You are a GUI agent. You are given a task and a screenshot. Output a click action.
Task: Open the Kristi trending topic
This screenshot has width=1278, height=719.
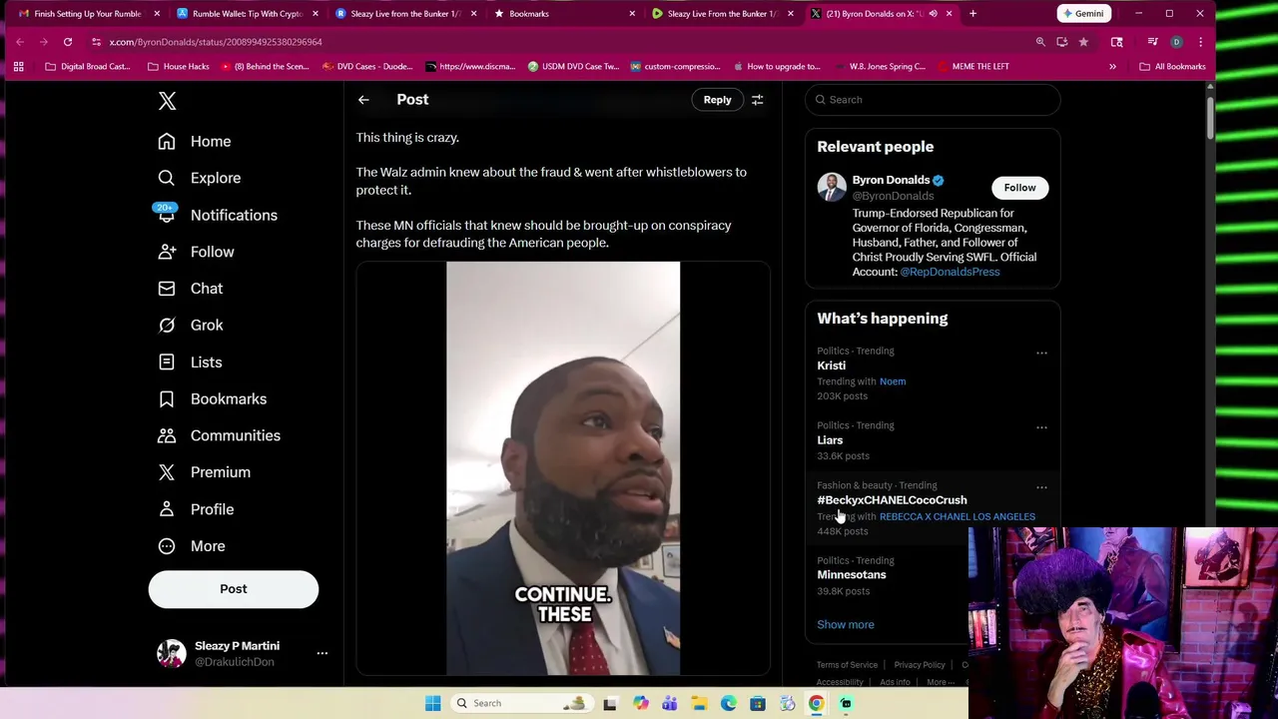point(831,365)
